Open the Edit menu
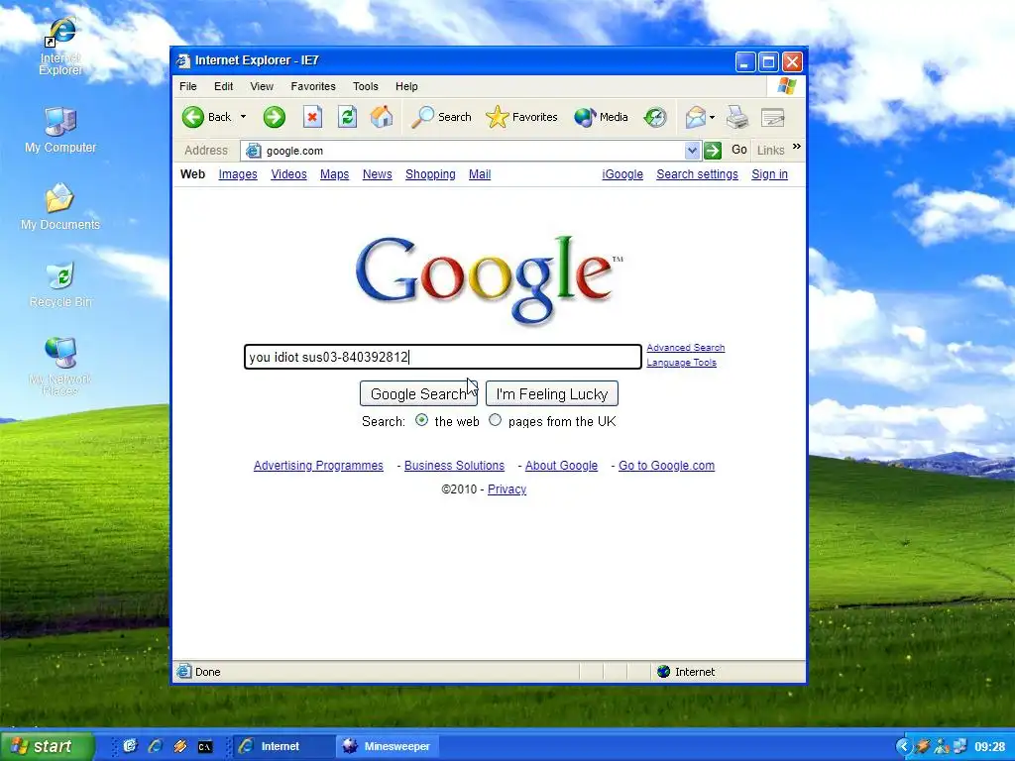 pos(223,86)
